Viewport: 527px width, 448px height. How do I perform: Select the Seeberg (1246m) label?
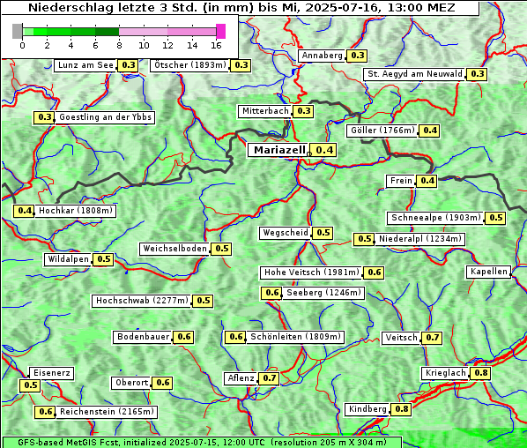323,293
